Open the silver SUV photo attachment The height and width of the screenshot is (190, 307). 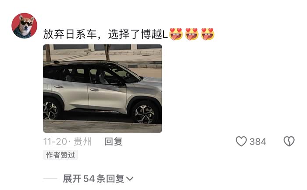click(103, 88)
